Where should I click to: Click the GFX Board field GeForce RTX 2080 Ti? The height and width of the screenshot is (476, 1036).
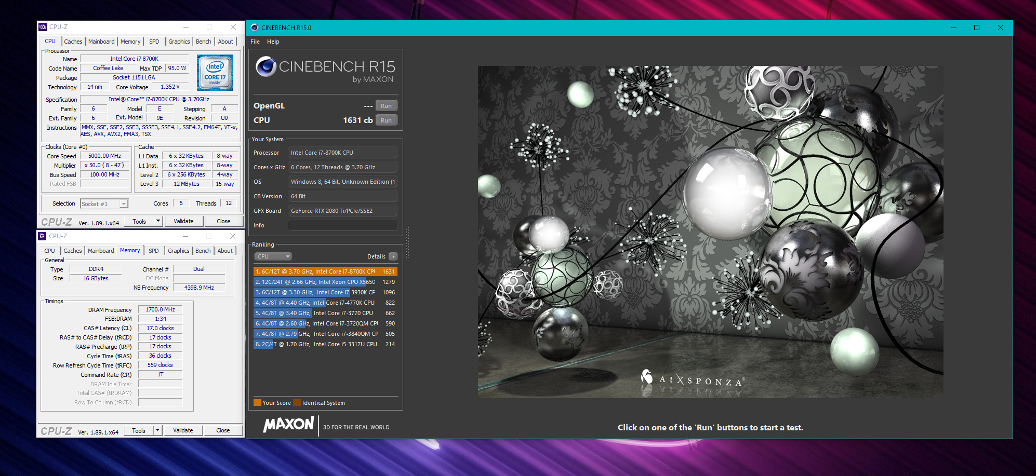pyautogui.click(x=343, y=211)
